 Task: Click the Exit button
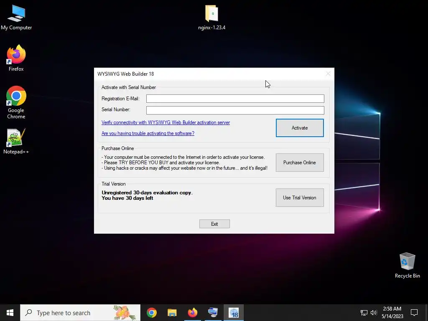[214, 224]
